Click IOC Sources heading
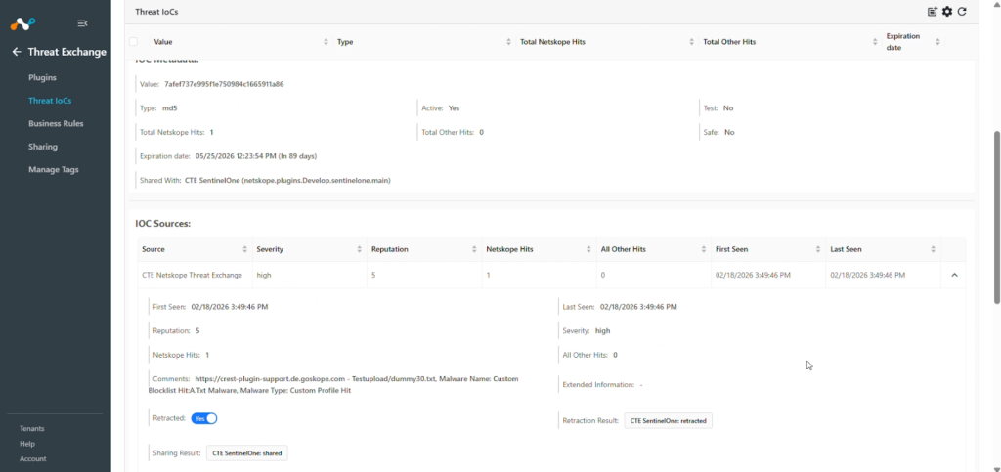The image size is (1001, 472). 163,224
